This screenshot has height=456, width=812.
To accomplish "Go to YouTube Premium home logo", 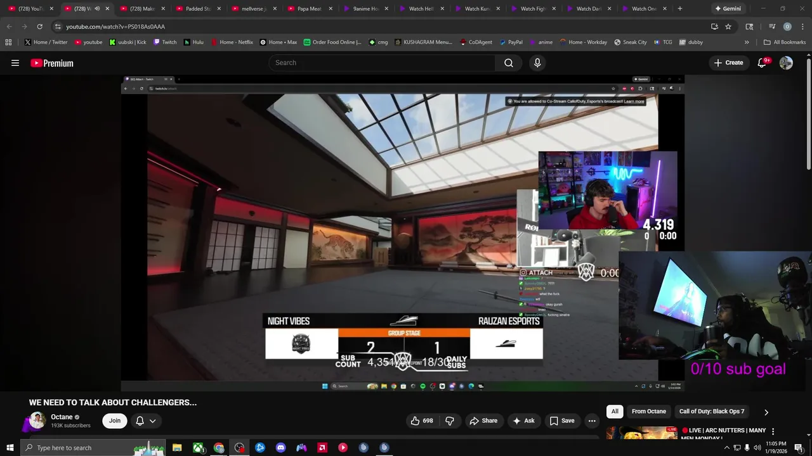I will (52, 63).
